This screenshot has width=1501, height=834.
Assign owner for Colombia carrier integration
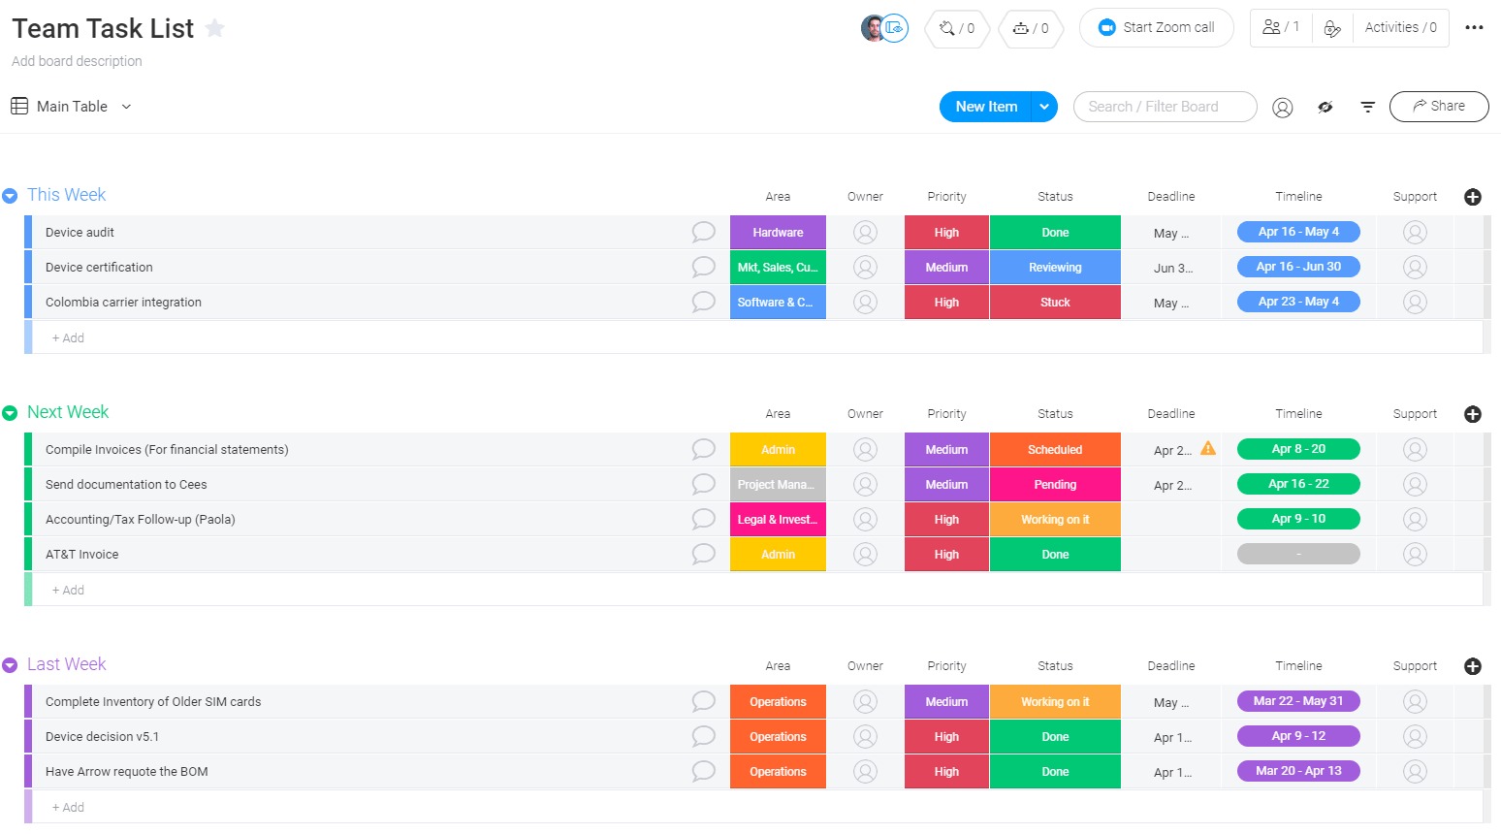[x=865, y=303]
